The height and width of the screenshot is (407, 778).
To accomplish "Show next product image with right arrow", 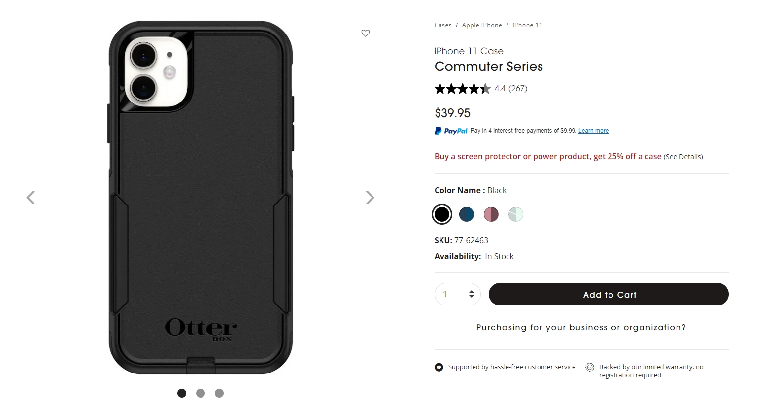I will click(370, 198).
